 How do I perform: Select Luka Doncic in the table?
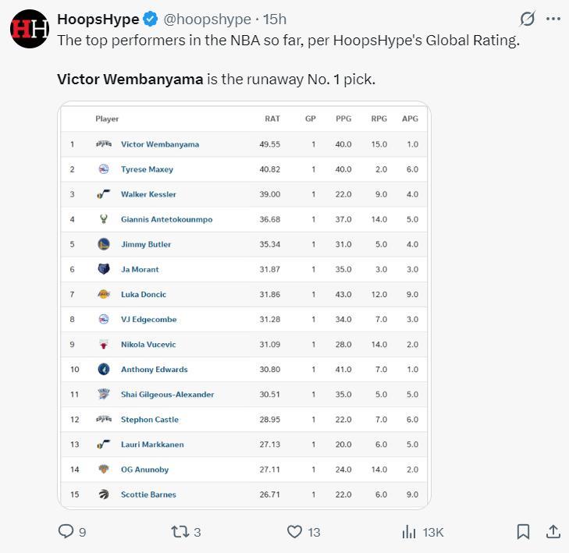click(x=144, y=294)
